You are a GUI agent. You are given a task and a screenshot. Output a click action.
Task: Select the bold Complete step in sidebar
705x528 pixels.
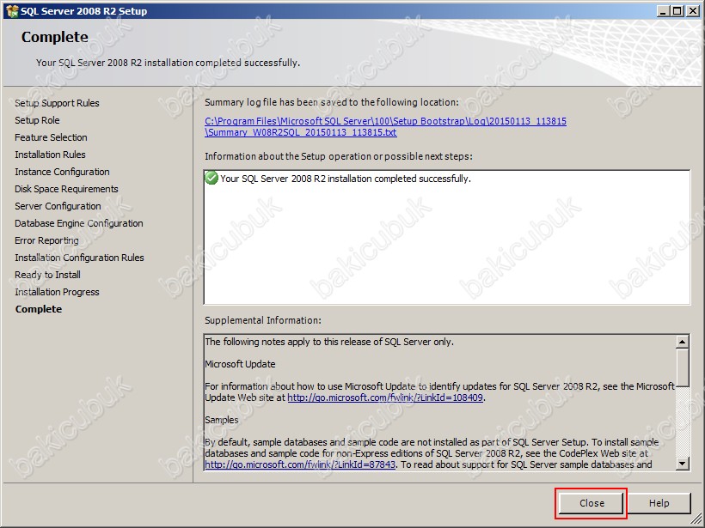[39, 309]
